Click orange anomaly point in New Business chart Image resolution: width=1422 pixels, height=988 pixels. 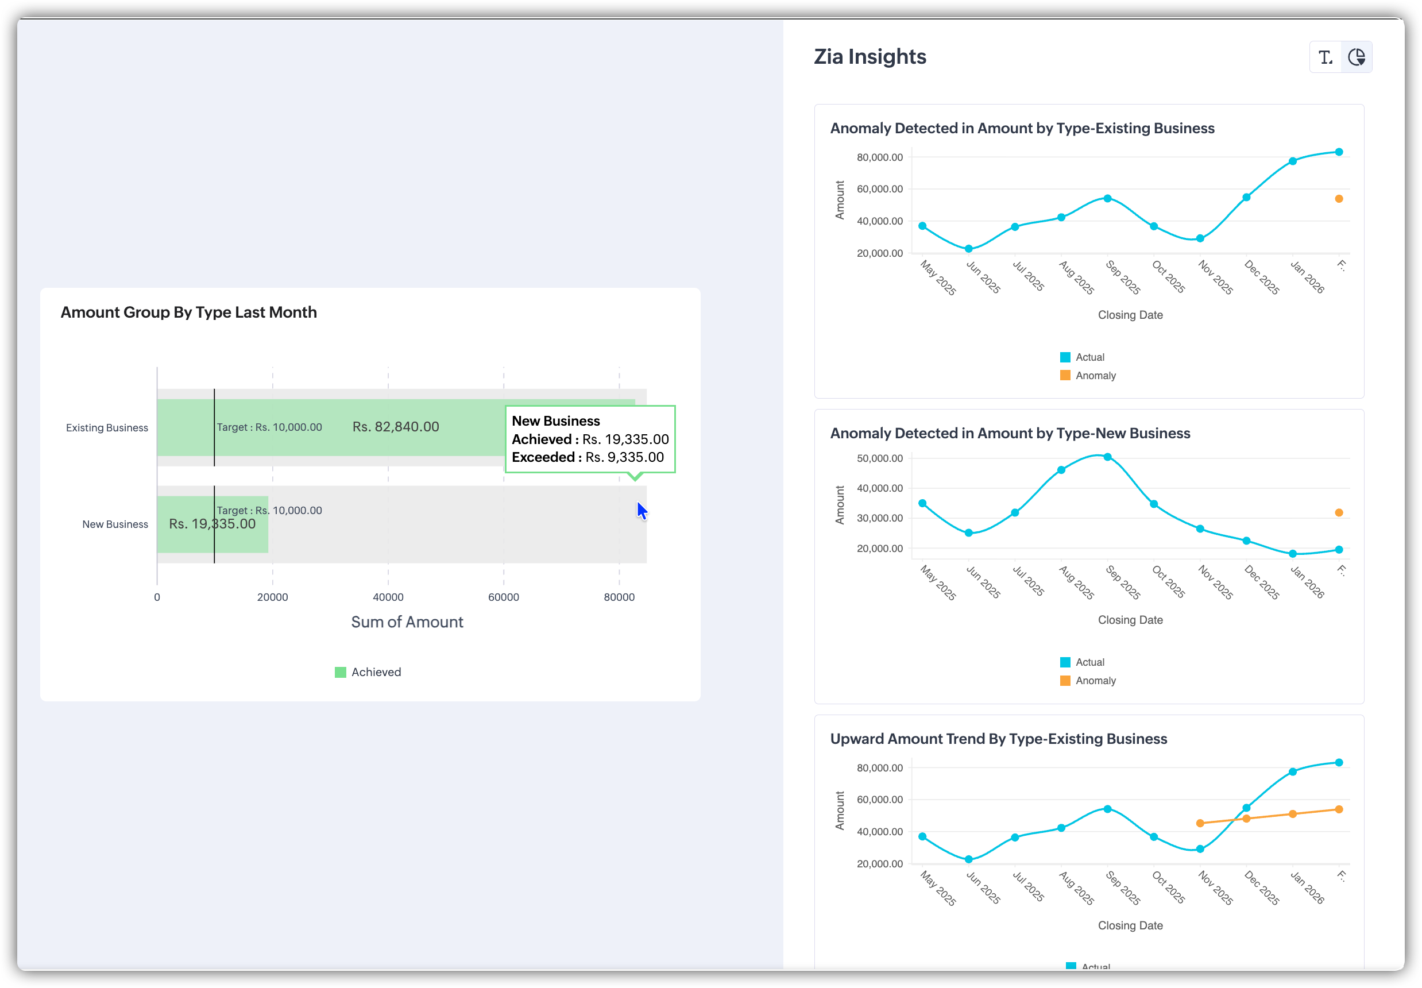click(1339, 512)
